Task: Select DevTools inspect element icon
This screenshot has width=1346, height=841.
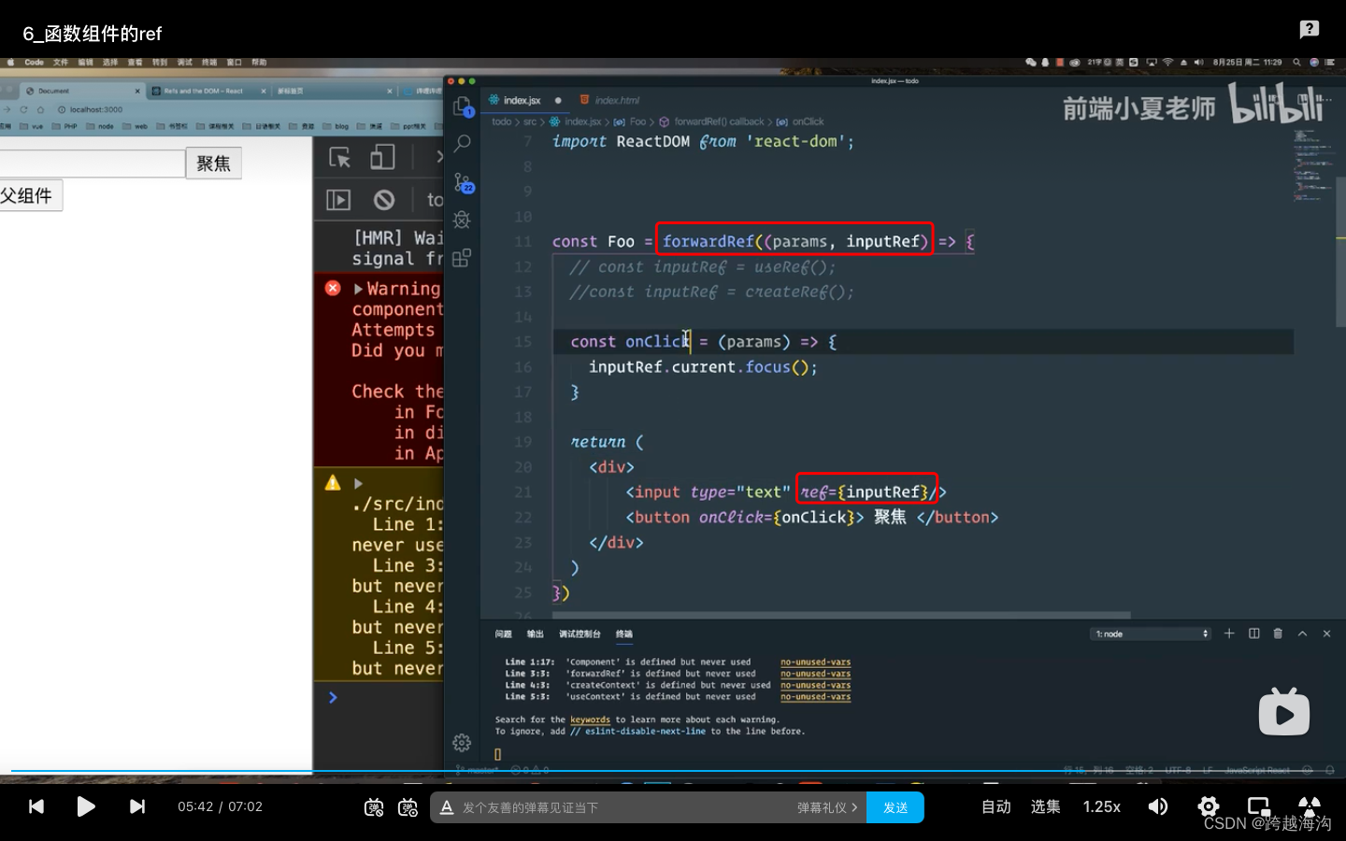Action: [x=339, y=157]
